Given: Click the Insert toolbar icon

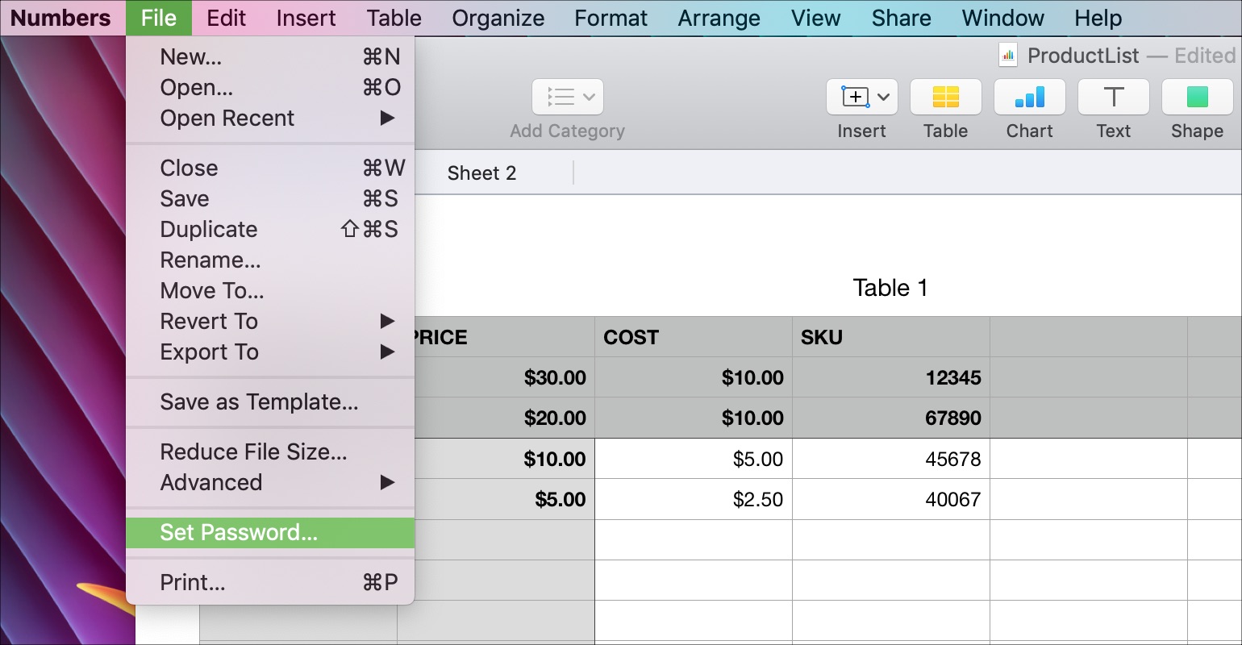Looking at the screenshot, I should [861, 98].
